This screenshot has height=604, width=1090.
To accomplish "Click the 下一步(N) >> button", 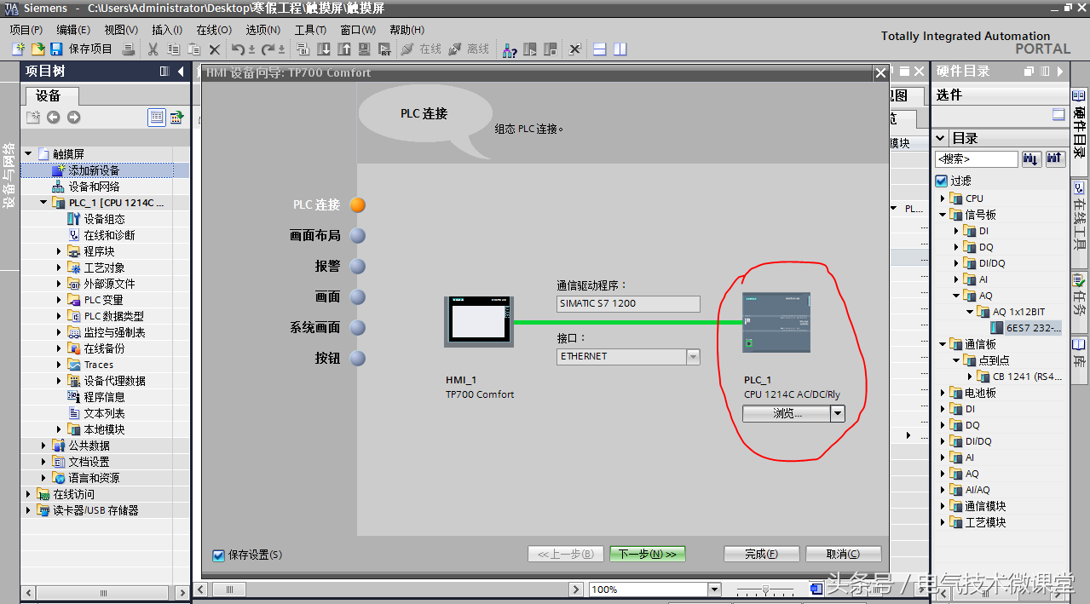I will [648, 555].
